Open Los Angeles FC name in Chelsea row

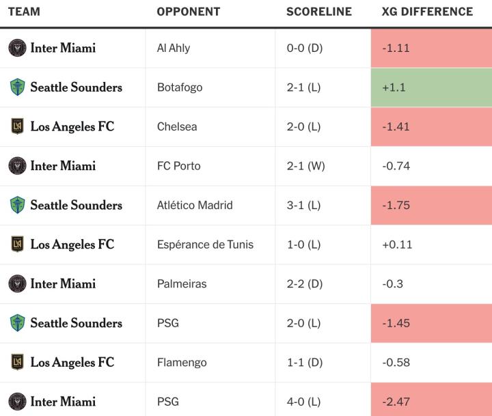72,126
